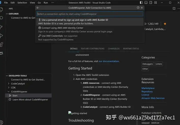180x125 pixels.
Task: Open the File menu
Action: [6, 3]
